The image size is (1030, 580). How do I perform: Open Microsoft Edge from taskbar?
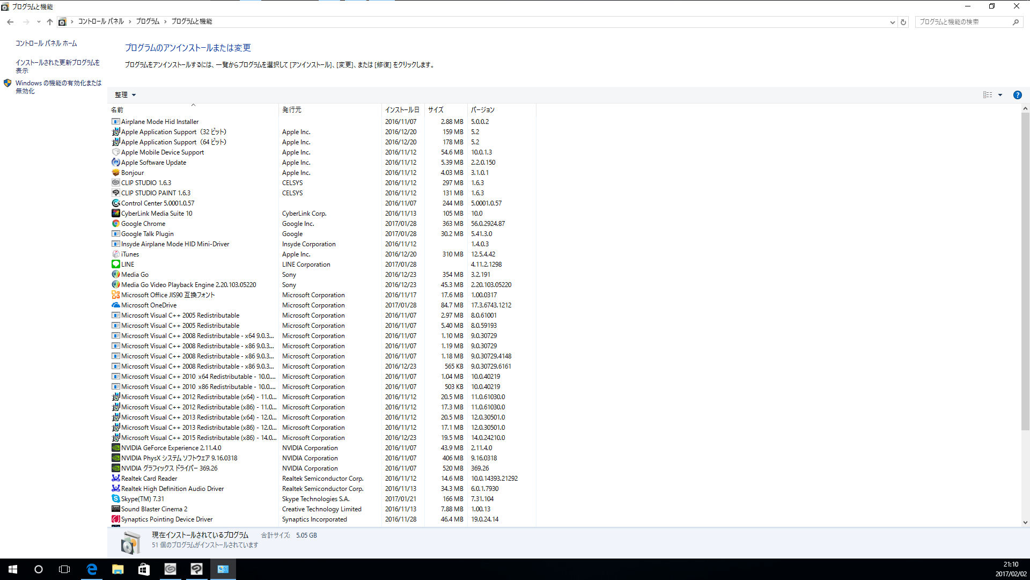92,569
